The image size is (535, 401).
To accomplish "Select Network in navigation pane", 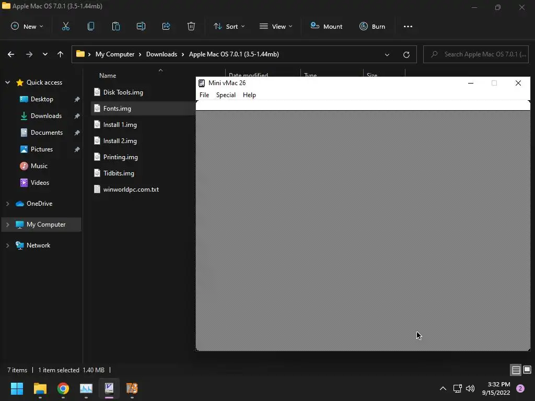I will click(x=38, y=245).
